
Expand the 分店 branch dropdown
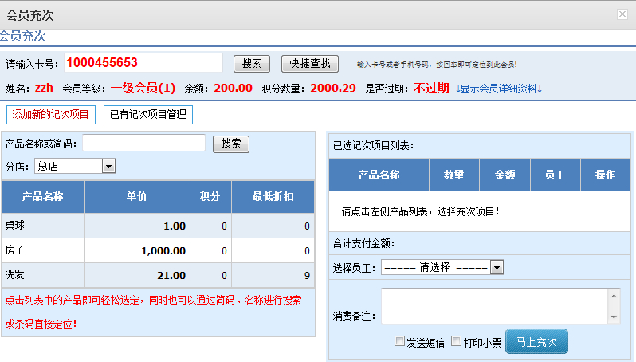109,166
